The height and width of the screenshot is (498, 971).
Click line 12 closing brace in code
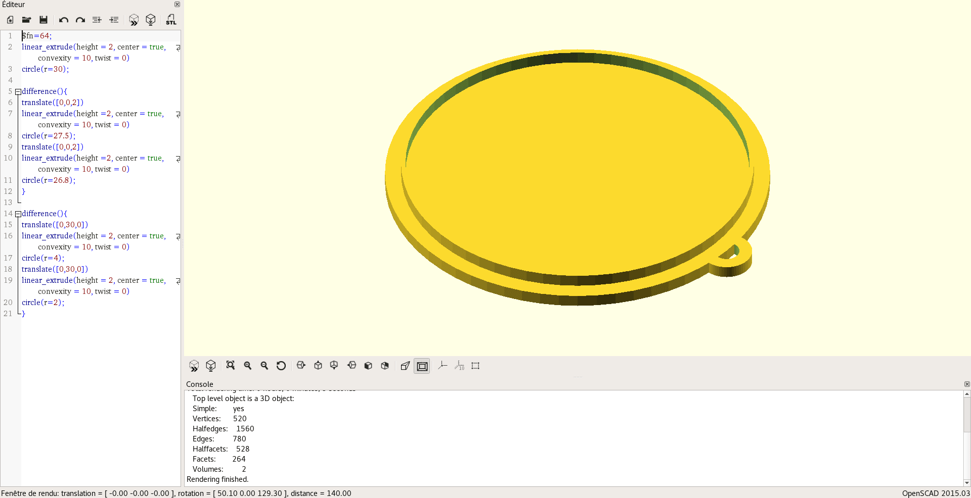(23, 191)
